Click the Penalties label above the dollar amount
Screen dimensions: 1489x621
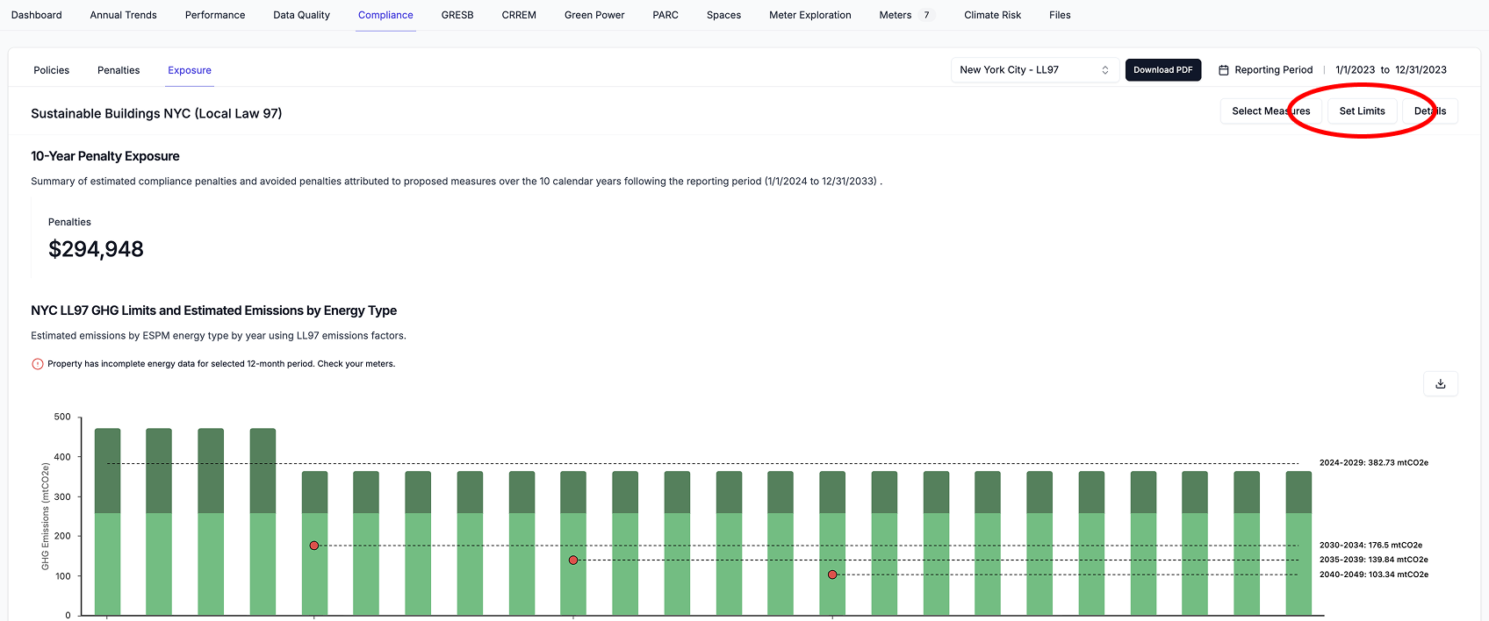click(x=69, y=222)
